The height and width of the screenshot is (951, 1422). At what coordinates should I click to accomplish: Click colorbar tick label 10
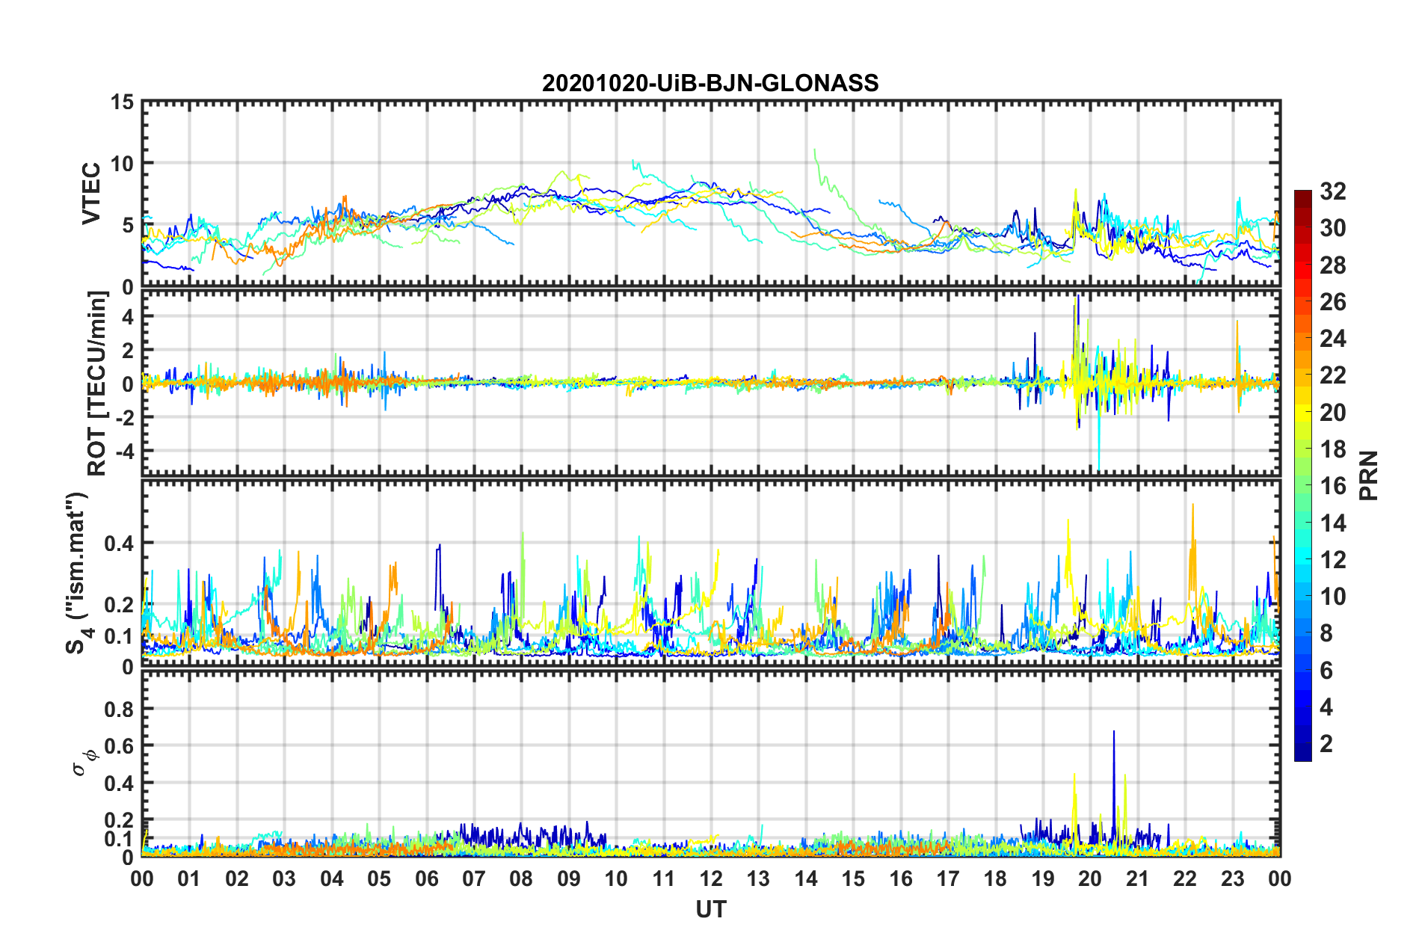pos(1332,597)
